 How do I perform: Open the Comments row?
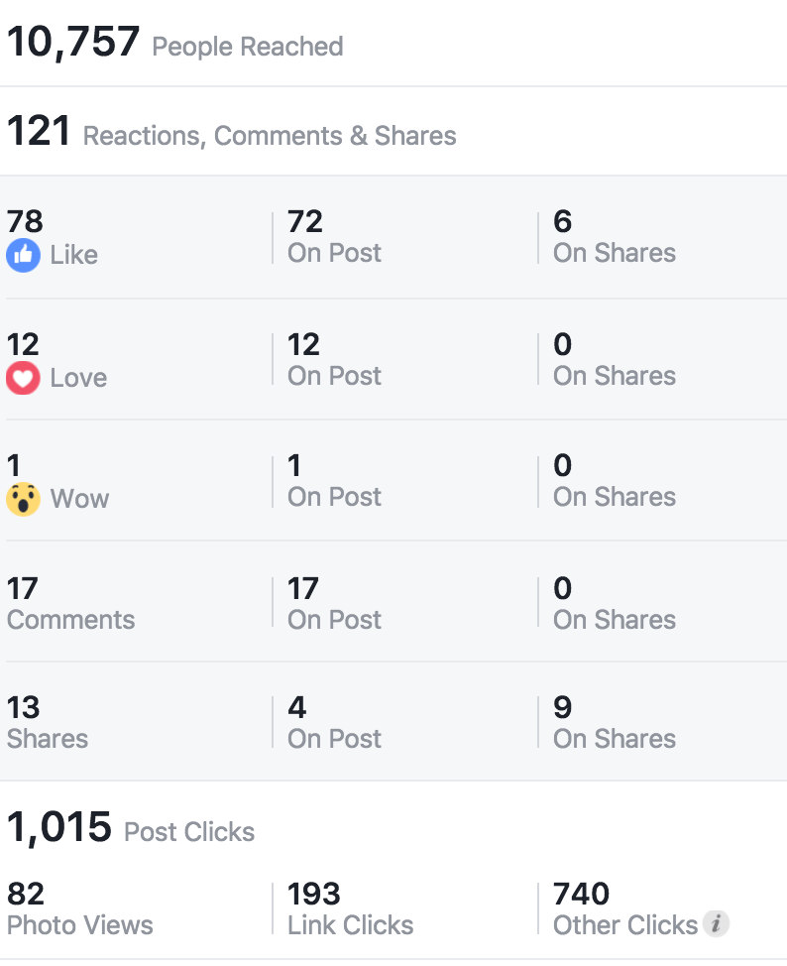click(x=69, y=603)
